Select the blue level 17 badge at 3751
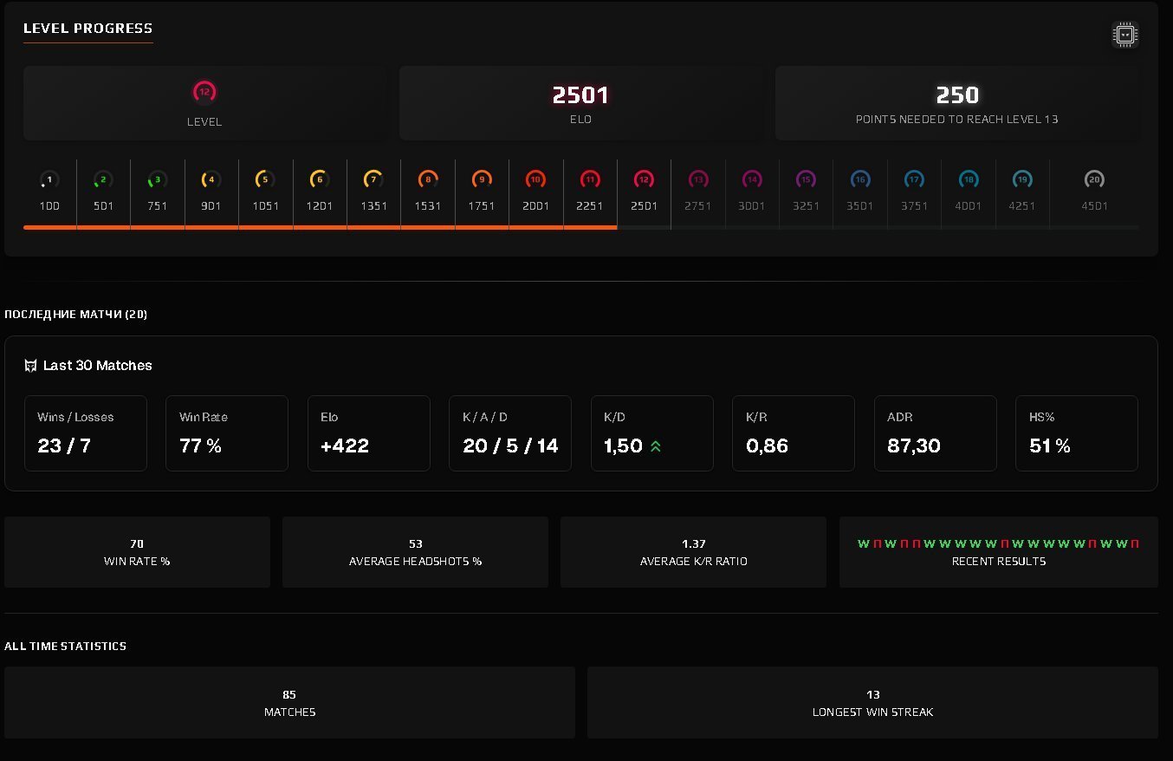The image size is (1173, 761). 914,179
